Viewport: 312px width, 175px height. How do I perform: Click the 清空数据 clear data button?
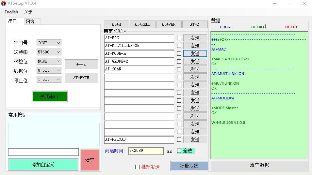point(259,165)
